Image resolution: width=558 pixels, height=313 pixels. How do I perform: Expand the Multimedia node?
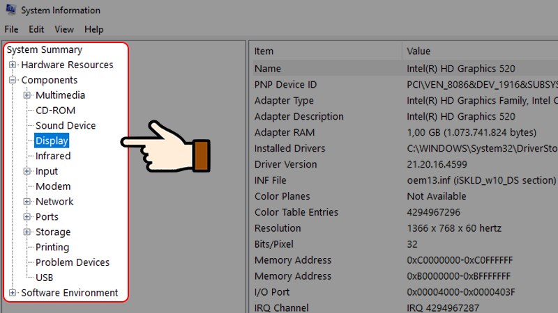(27, 95)
